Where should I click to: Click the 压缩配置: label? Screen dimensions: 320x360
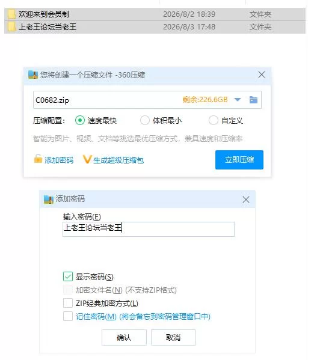(49, 121)
